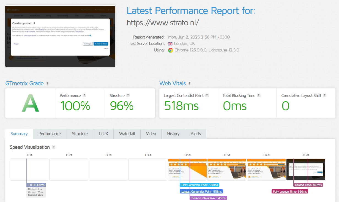The image size is (339, 202).
Task: Click the 0.9s filmstrip frame
Action: 306,170
